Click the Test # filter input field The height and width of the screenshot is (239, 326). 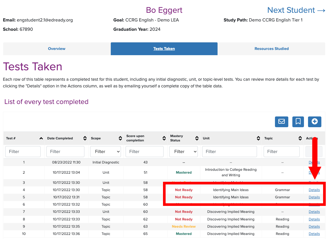click(23, 151)
